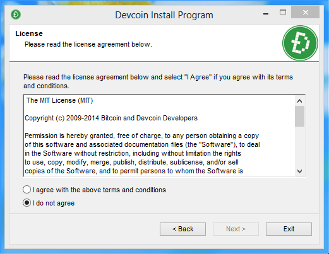
Task: Click the empty scrollbar track below the thumb
Action: click(299, 147)
